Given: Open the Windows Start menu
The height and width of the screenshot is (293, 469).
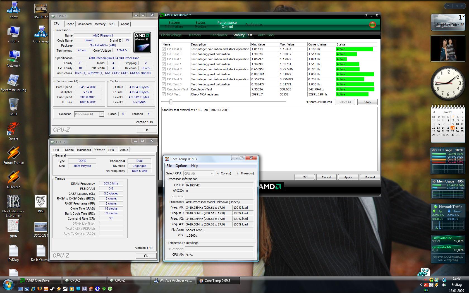Looking at the screenshot, I should tap(8, 285).
